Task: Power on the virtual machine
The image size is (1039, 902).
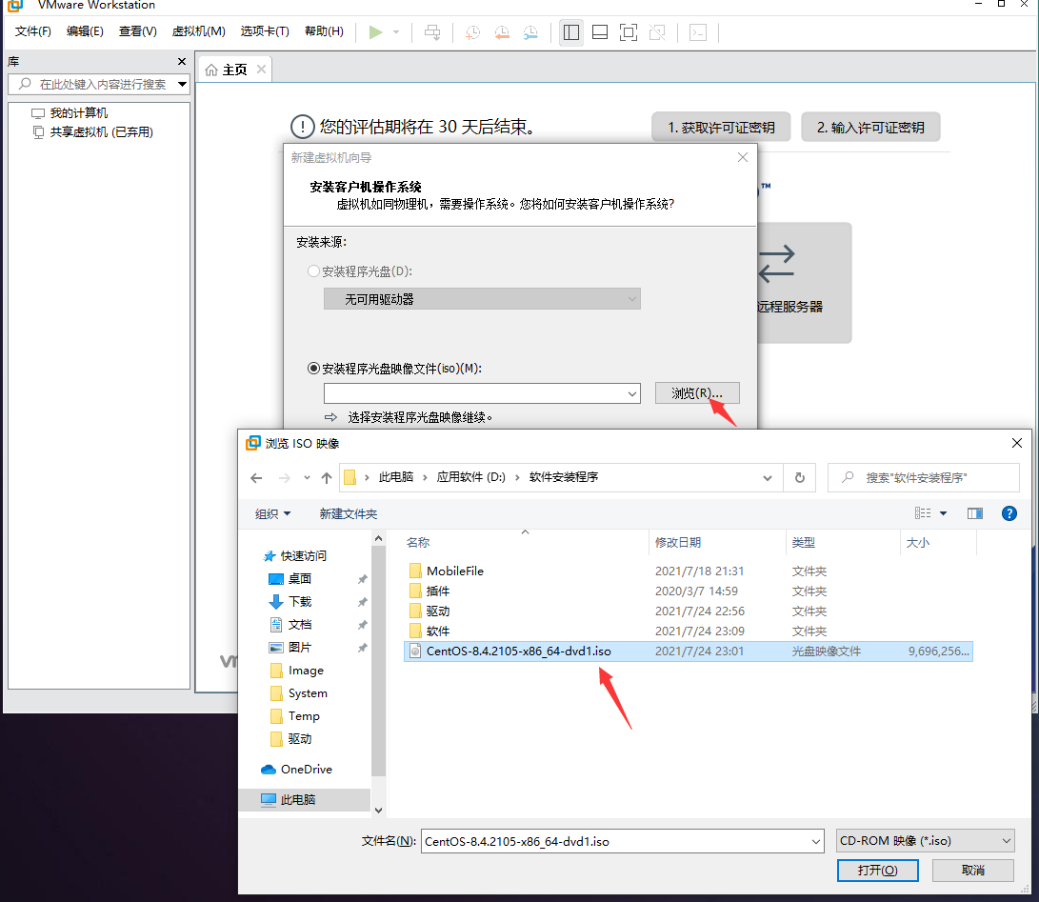Action: [375, 31]
